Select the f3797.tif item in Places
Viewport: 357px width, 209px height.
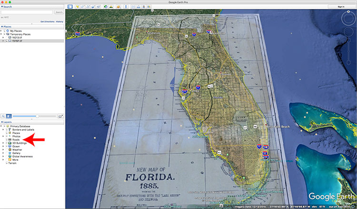(17, 41)
